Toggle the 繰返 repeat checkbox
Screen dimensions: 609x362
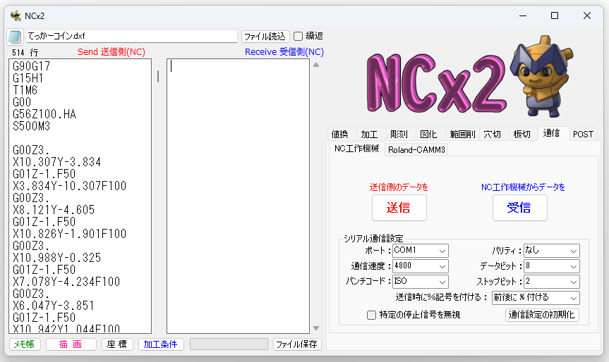[298, 37]
